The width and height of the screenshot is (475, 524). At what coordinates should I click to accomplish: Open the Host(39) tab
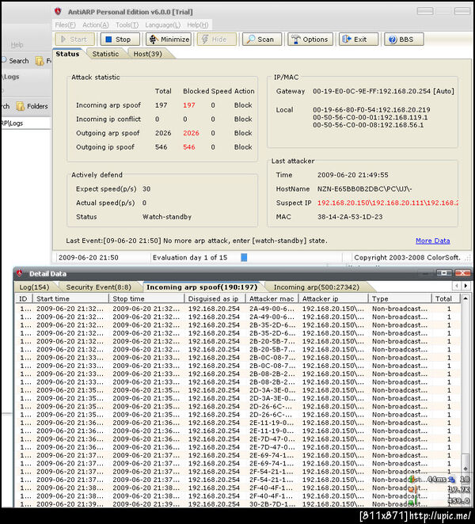pyautogui.click(x=147, y=54)
